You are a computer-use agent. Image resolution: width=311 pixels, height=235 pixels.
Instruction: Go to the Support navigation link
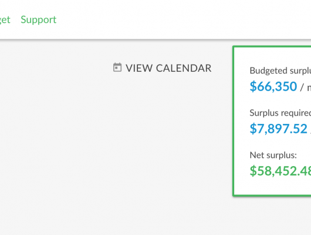coord(39,19)
